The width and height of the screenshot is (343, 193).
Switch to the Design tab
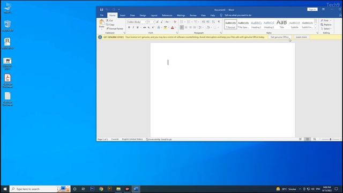pos(143,16)
